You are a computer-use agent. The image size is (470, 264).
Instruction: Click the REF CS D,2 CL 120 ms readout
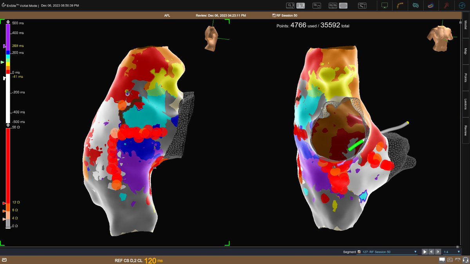[x=139, y=260]
